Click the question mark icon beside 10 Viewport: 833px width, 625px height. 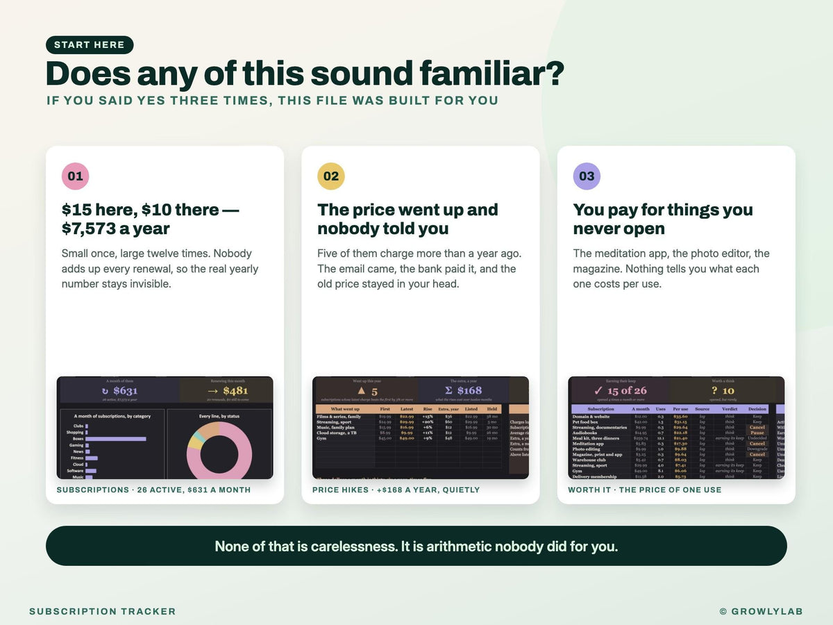[x=714, y=390]
